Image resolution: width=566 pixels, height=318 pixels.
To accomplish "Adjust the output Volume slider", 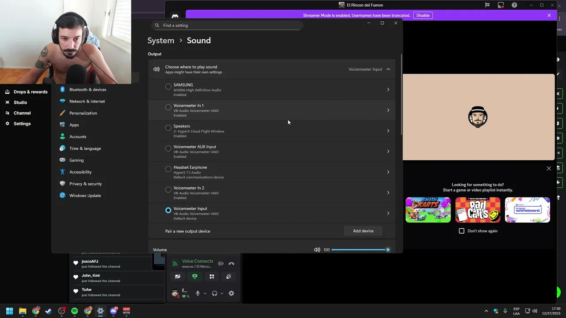I will point(360,250).
